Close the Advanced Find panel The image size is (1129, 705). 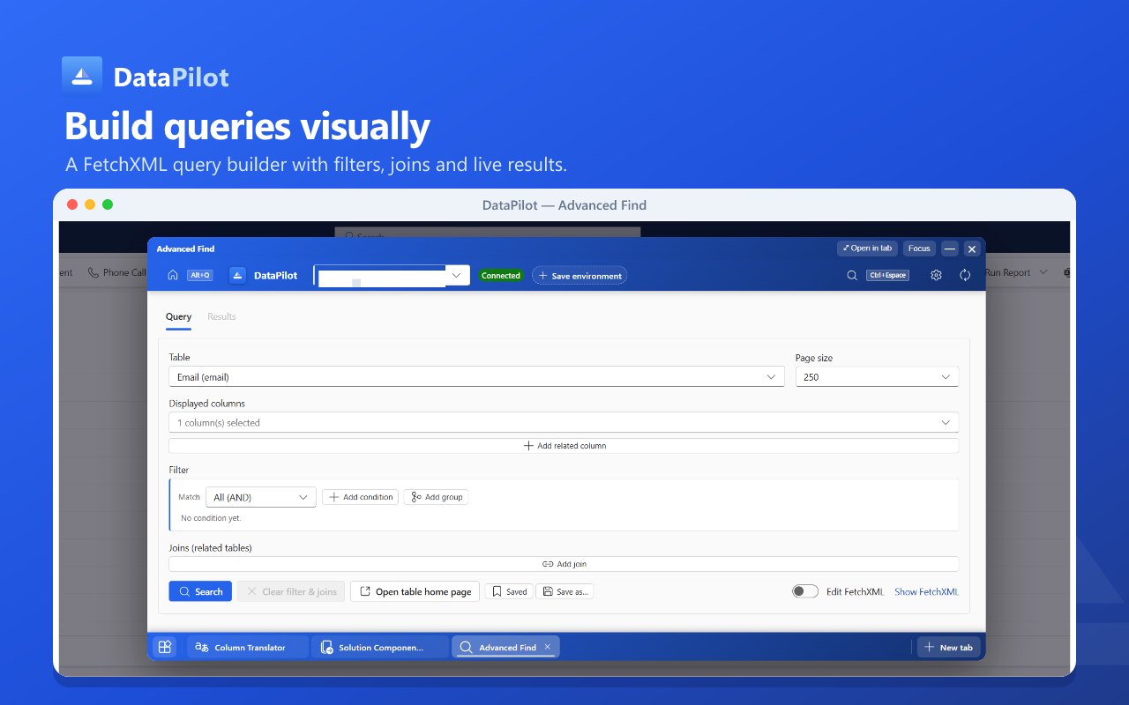coord(972,249)
